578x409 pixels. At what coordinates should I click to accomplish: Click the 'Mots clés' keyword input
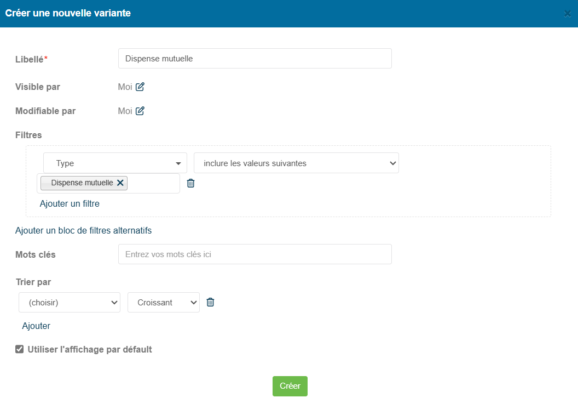[x=255, y=254]
